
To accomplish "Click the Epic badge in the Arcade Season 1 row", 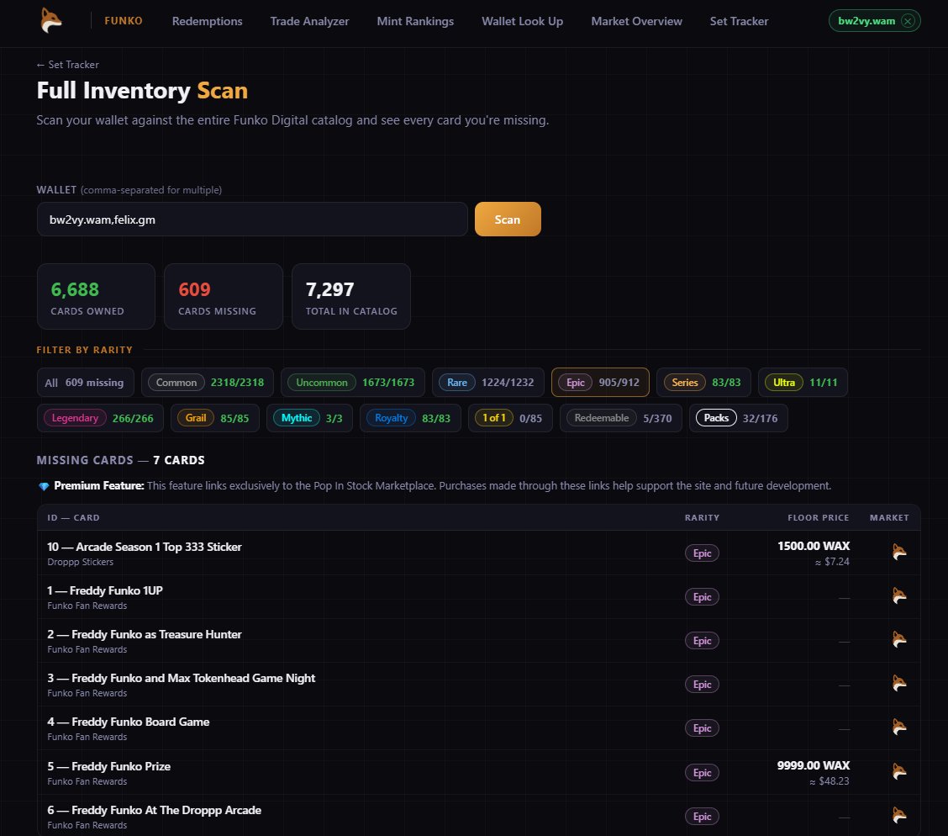I will (702, 553).
